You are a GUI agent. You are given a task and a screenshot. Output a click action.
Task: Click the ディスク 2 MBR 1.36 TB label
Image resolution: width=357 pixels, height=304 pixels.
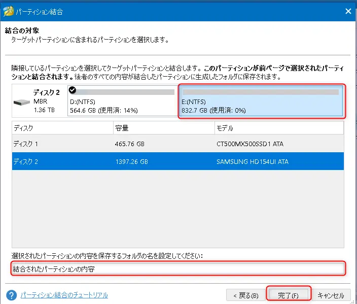tap(47, 101)
